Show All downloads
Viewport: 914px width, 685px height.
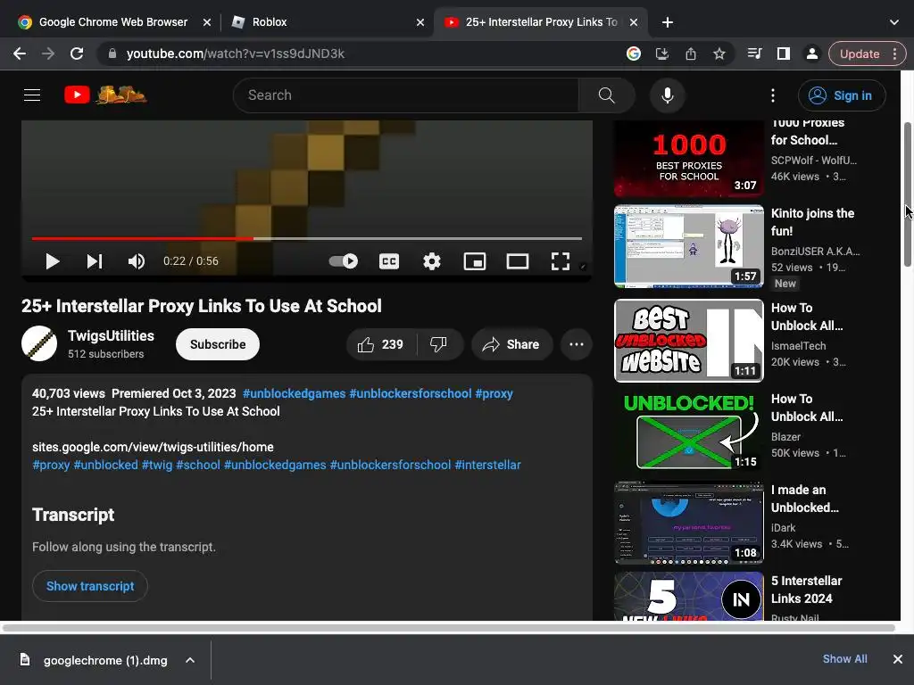(x=844, y=659)
